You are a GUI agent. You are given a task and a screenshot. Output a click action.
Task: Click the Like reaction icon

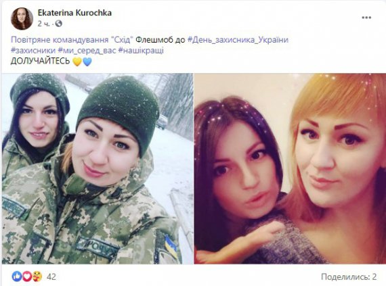16,277
